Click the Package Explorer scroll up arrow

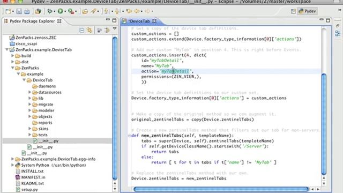coord(115,183)
